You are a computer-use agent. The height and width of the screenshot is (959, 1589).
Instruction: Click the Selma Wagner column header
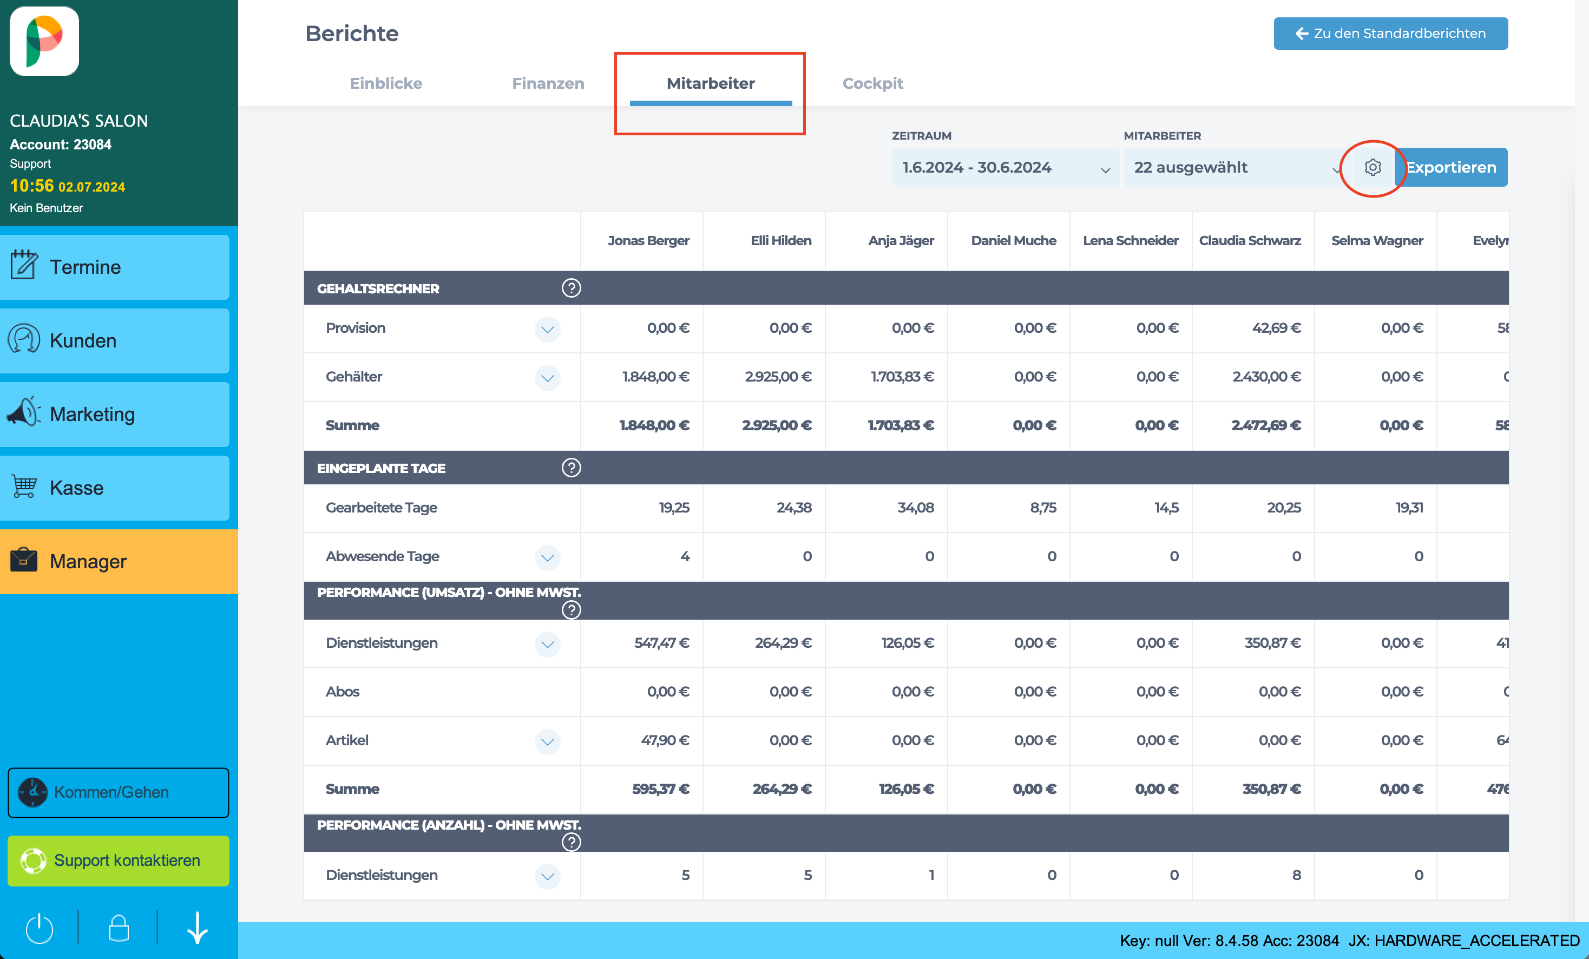[1377, 240]
